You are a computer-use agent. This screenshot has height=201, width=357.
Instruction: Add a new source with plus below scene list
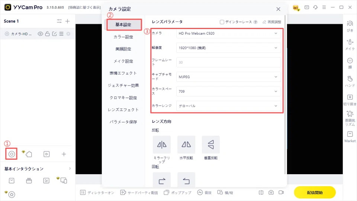(64, 154)
